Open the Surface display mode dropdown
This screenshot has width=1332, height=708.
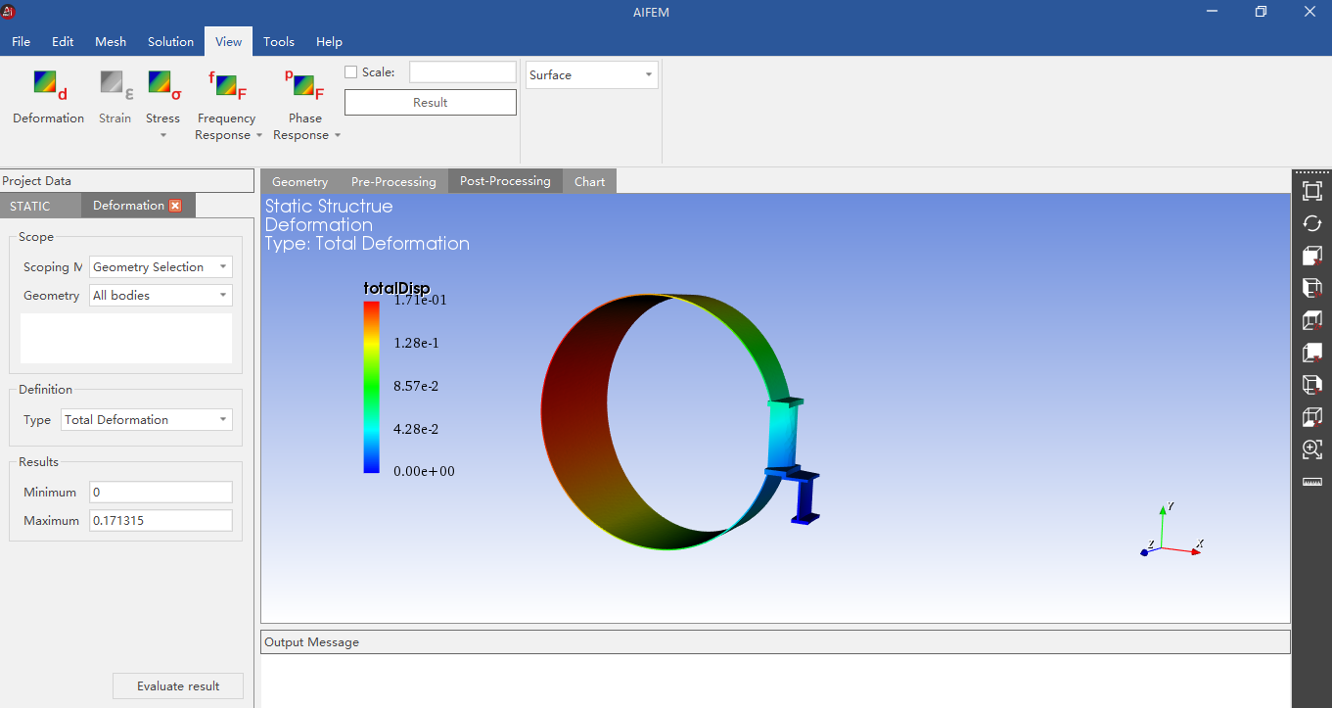592,75
